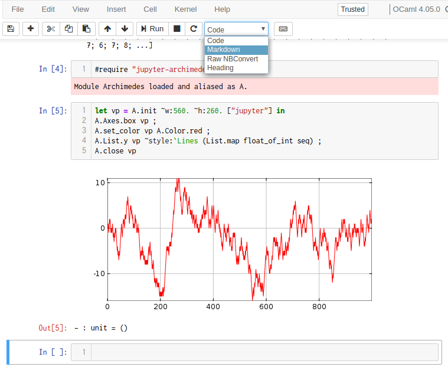Interrupt the kernel with stop icon
Screen dimensions: 448x367
tap(177, 29)
